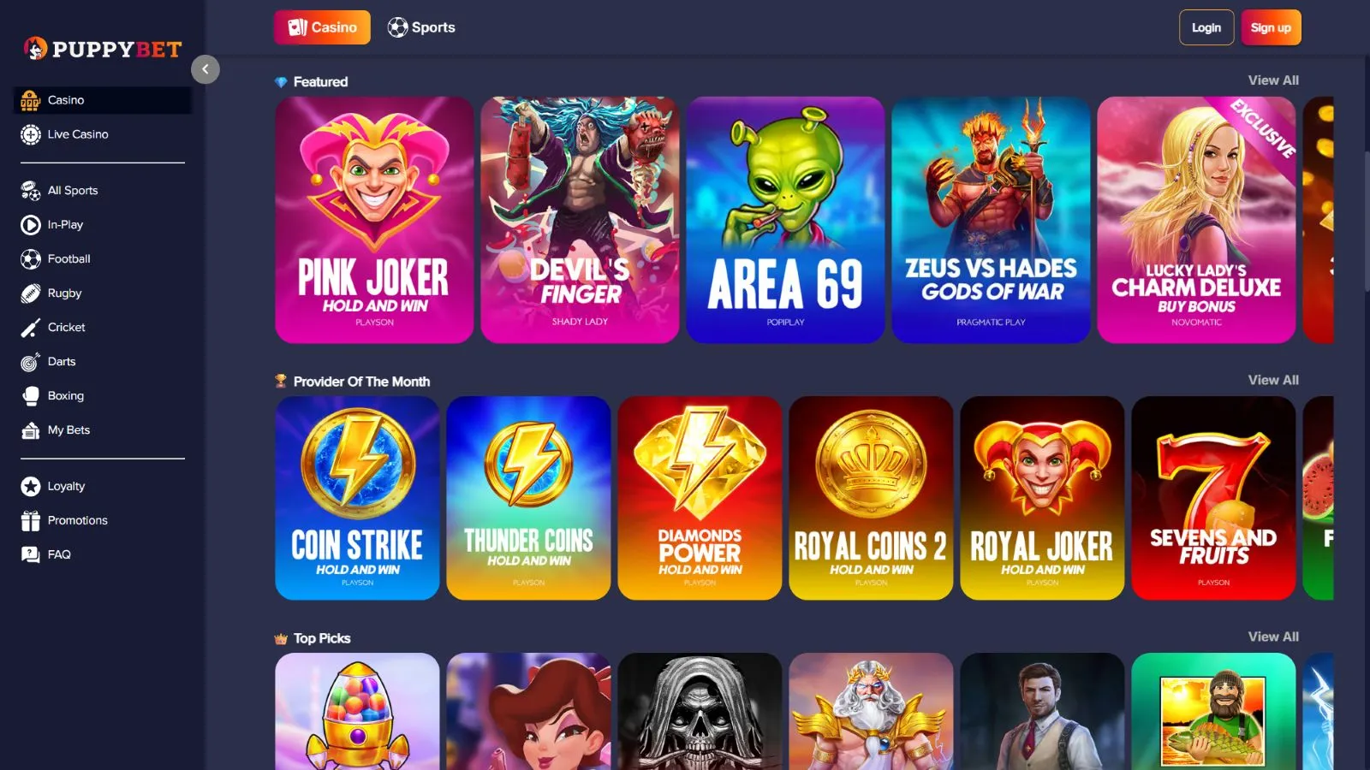The width and height of the screenshot is (1370, 770).
Task: Open the Loyalty star icon page
Action: click(31, 486)
